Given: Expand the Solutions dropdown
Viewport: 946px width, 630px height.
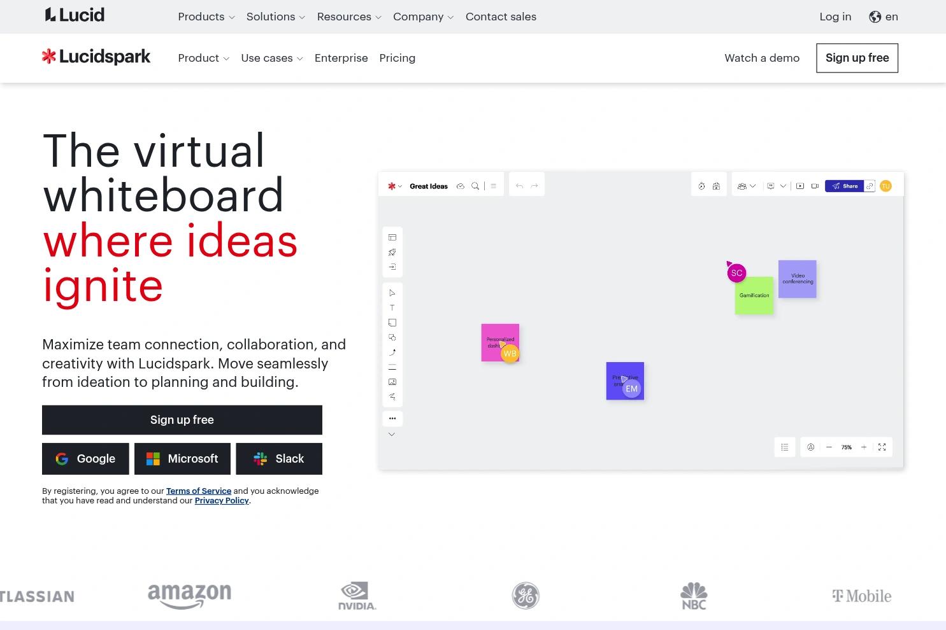Looking at the screenshot, I should pyautogui.click(x=276, y=17).
